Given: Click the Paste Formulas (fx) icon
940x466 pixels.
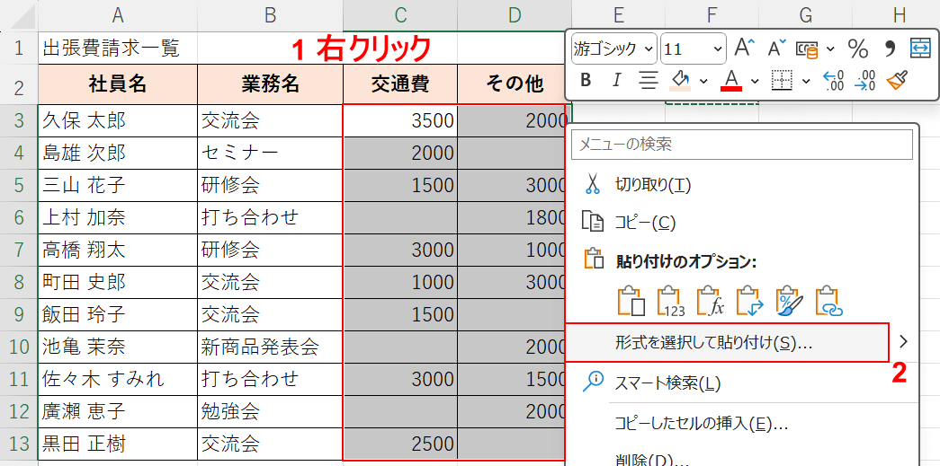Looking at the screenshot, I should tap(711, 301).
